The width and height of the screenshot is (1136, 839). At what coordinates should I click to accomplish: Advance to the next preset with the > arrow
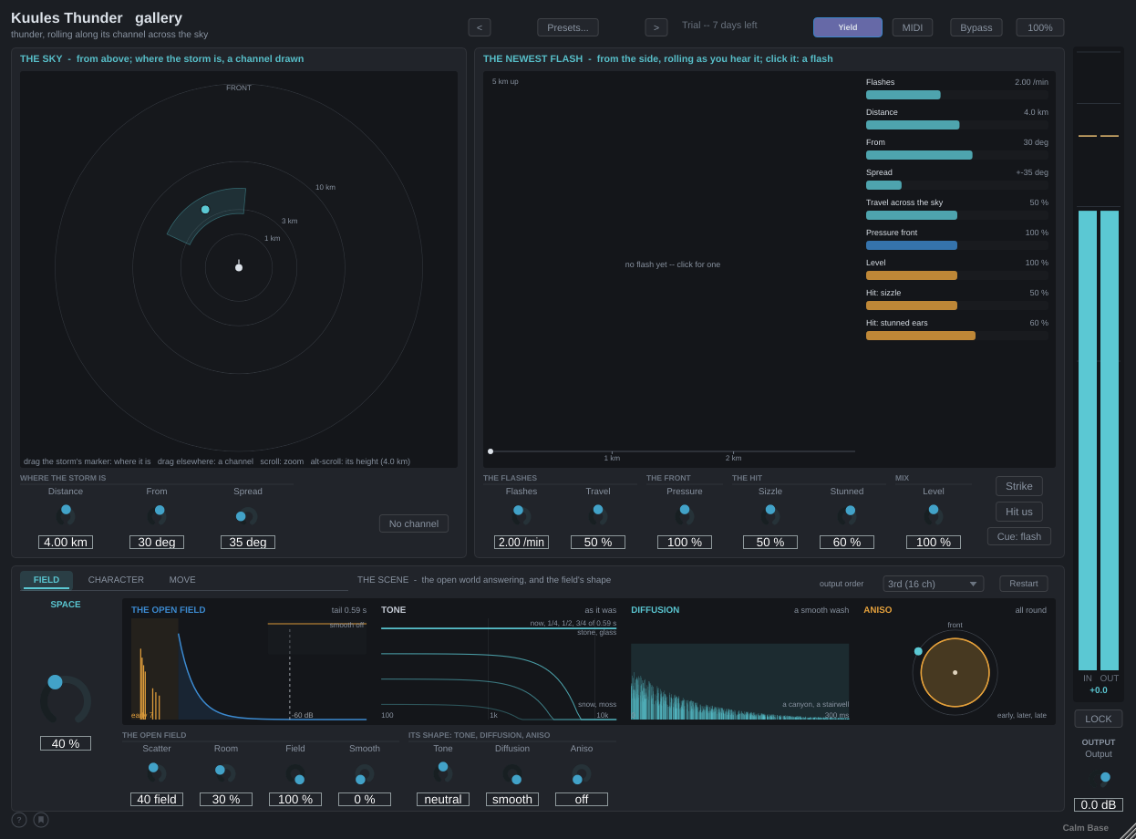pos(656,27)
